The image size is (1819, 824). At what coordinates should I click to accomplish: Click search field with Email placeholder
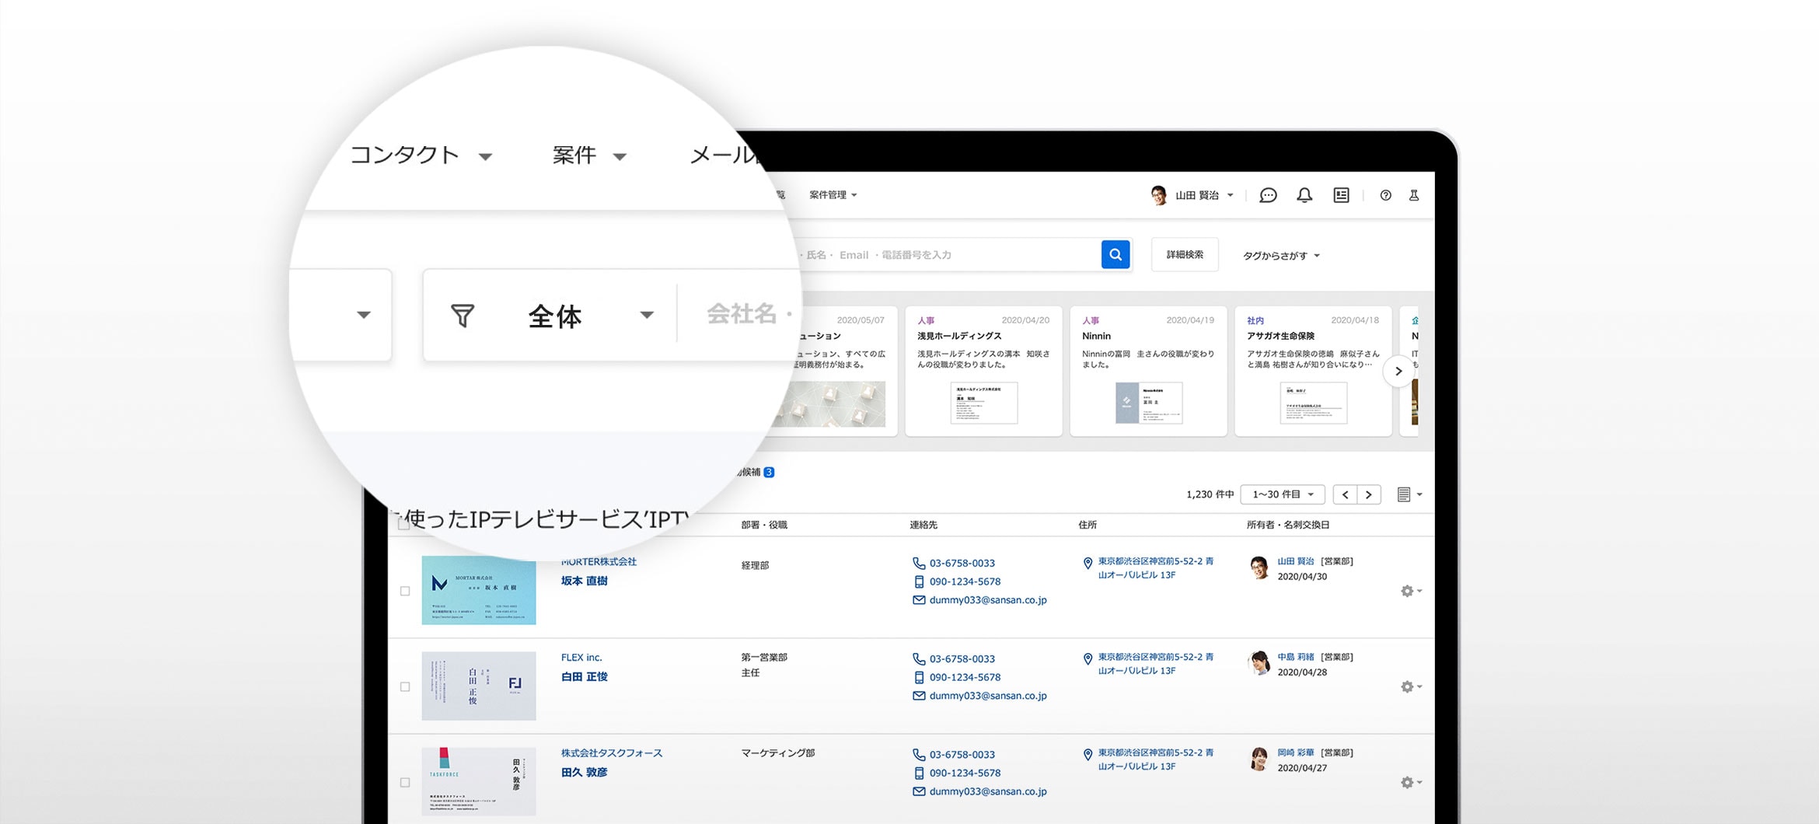[x=948, y=254]
